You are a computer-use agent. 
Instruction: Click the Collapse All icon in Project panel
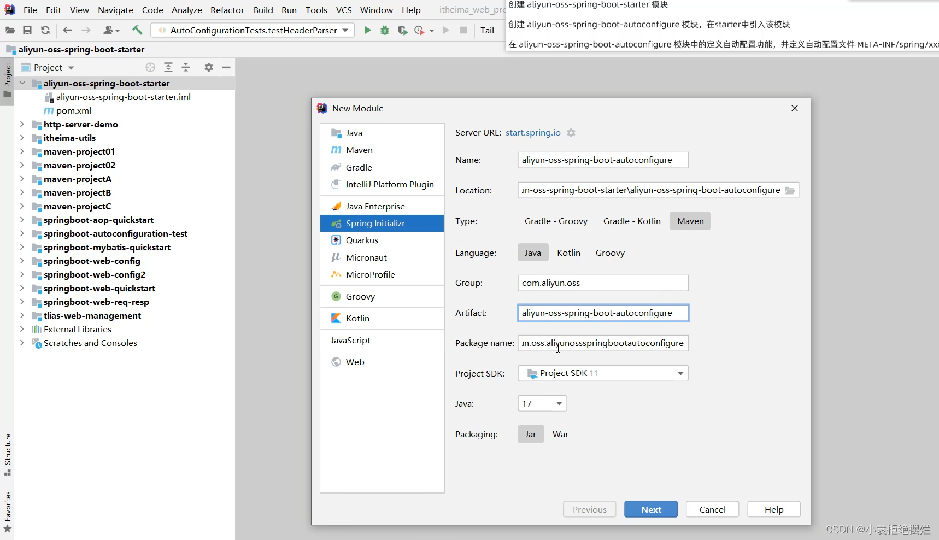(x=186, y=67)
